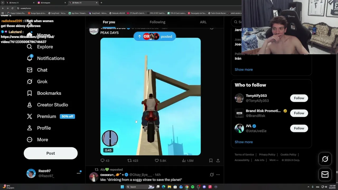Show hidden system tray icons
Viewport: 338px width, 190px height.
click(x=308, y=187)
